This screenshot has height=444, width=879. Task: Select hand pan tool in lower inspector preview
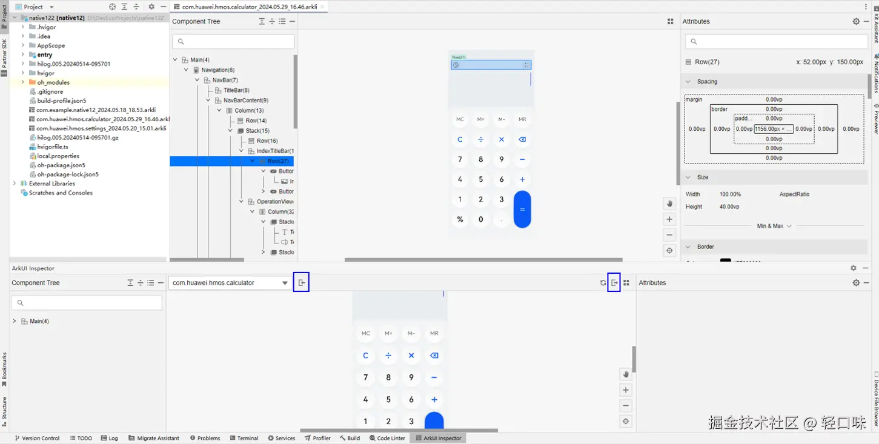click(x=626, y=374)
